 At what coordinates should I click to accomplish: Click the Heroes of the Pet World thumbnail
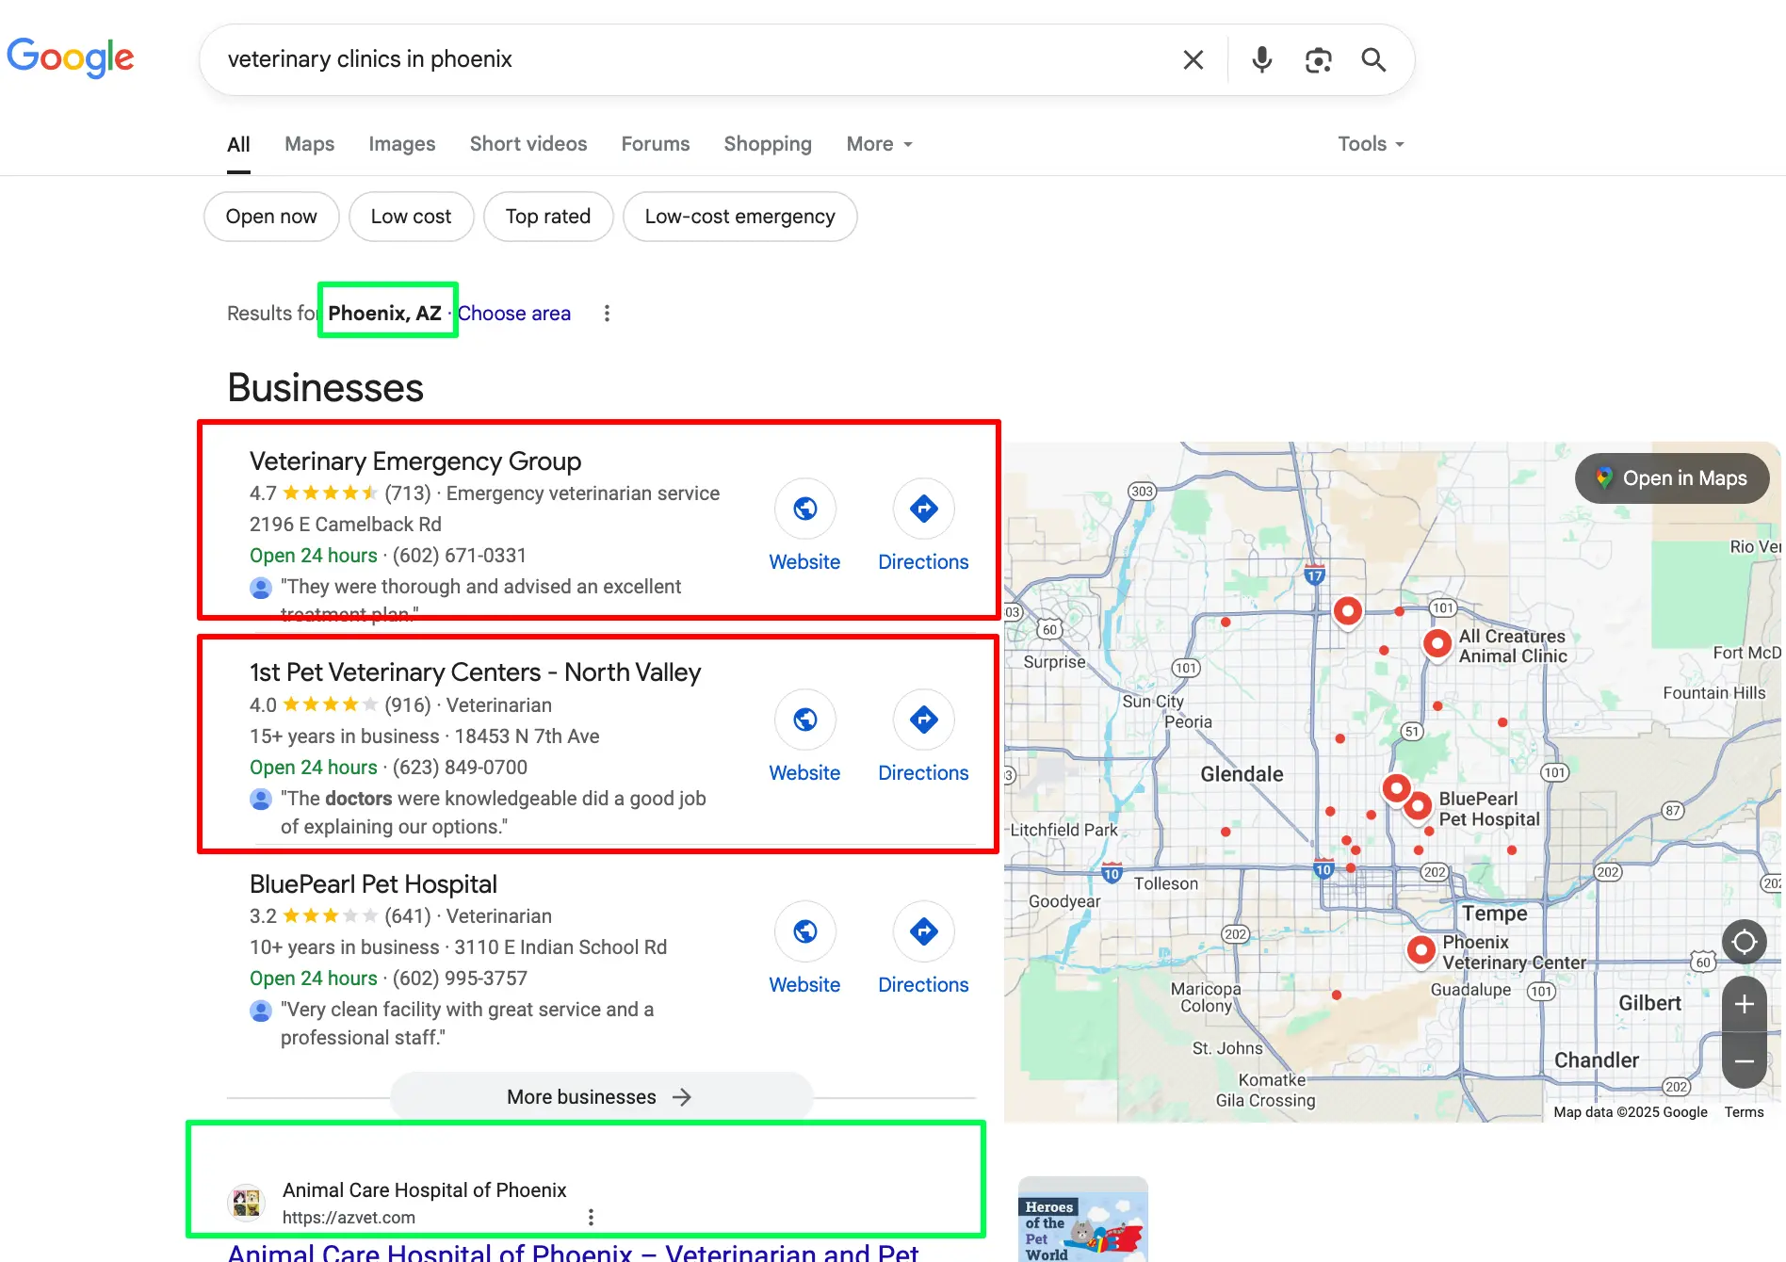1082,1220
